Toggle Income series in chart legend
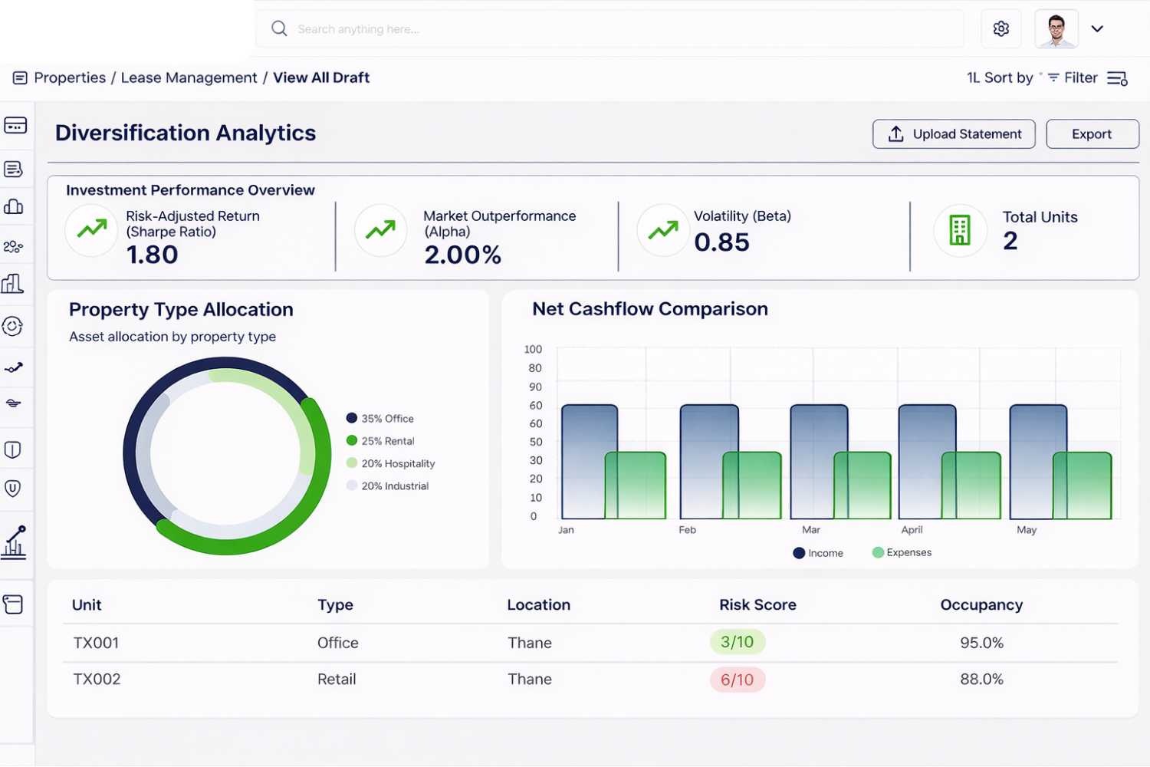Image resolution: width=1150 pixels, height=767 pixels. click(x=818, y=553)
